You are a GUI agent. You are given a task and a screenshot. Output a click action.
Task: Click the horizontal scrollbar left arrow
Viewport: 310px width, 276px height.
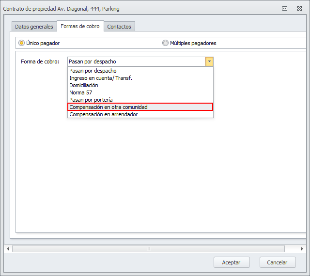[8, 249]
